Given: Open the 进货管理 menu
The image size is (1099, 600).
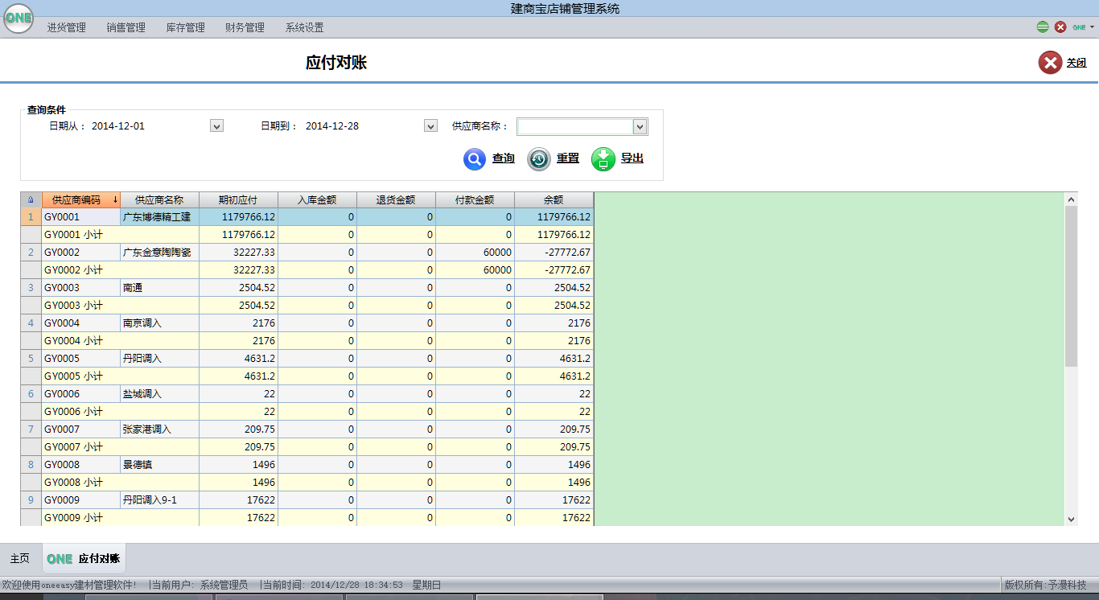Looking at the screenshot, I should point(66,27).
